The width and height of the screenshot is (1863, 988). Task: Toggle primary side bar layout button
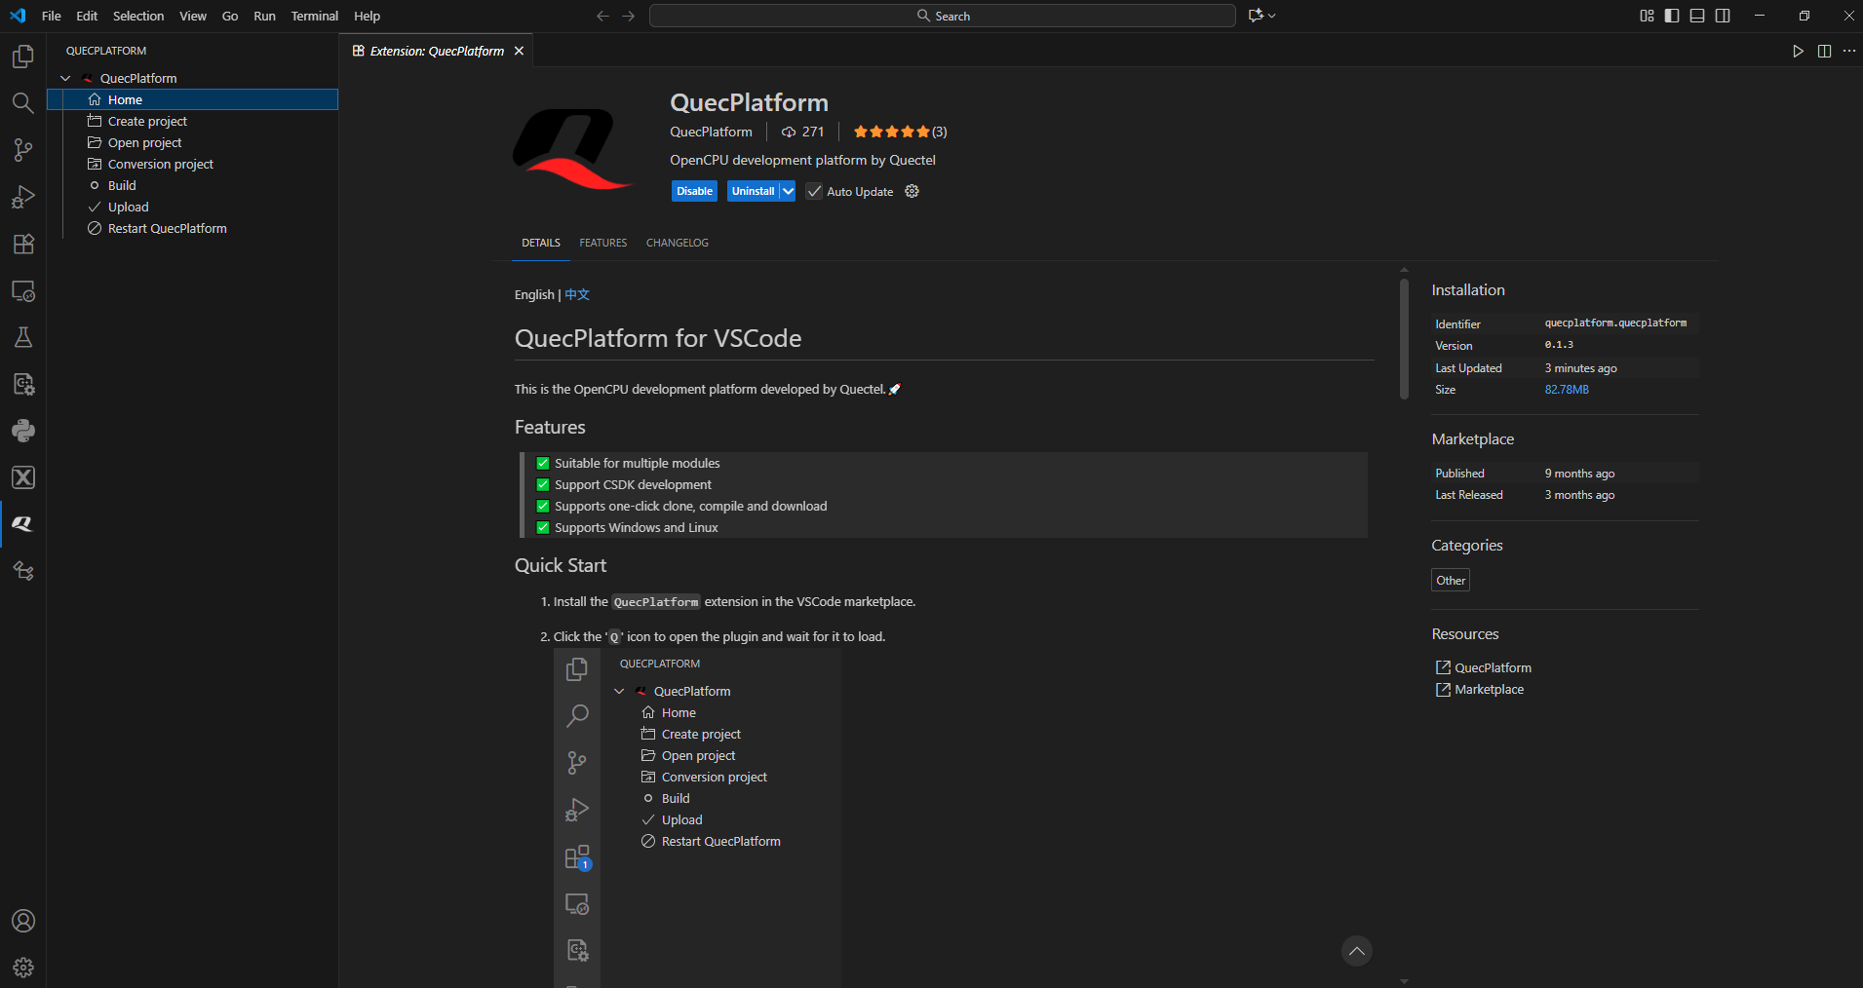(x=1672, y=16)
